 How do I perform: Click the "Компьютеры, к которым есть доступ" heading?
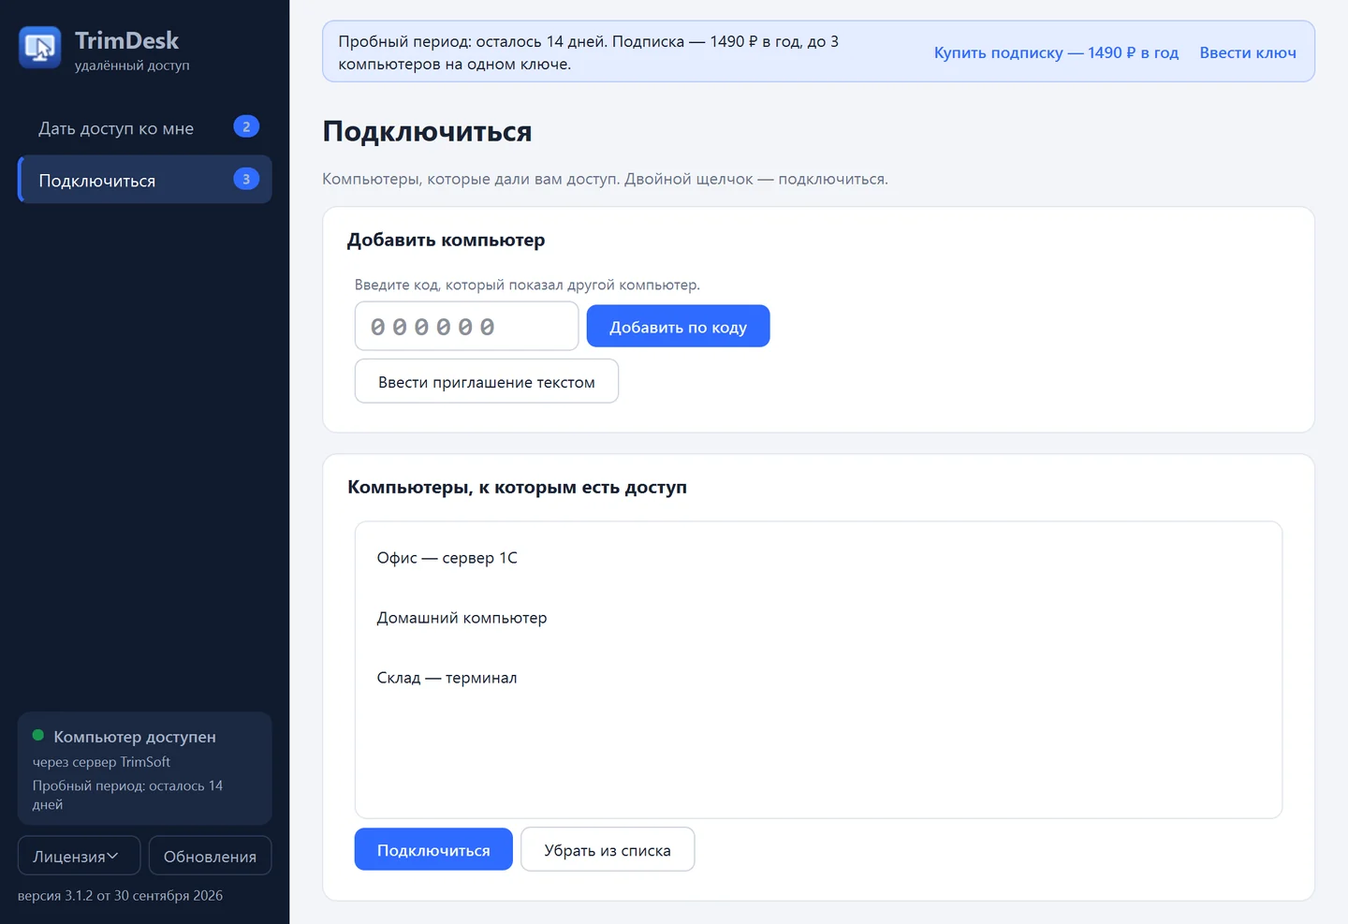517,487
